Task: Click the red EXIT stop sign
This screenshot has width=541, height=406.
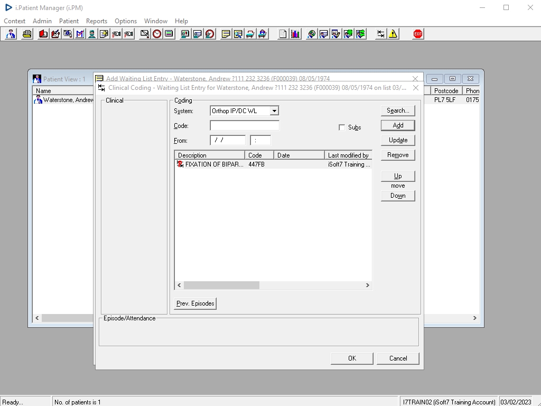Action: [418, 34]
